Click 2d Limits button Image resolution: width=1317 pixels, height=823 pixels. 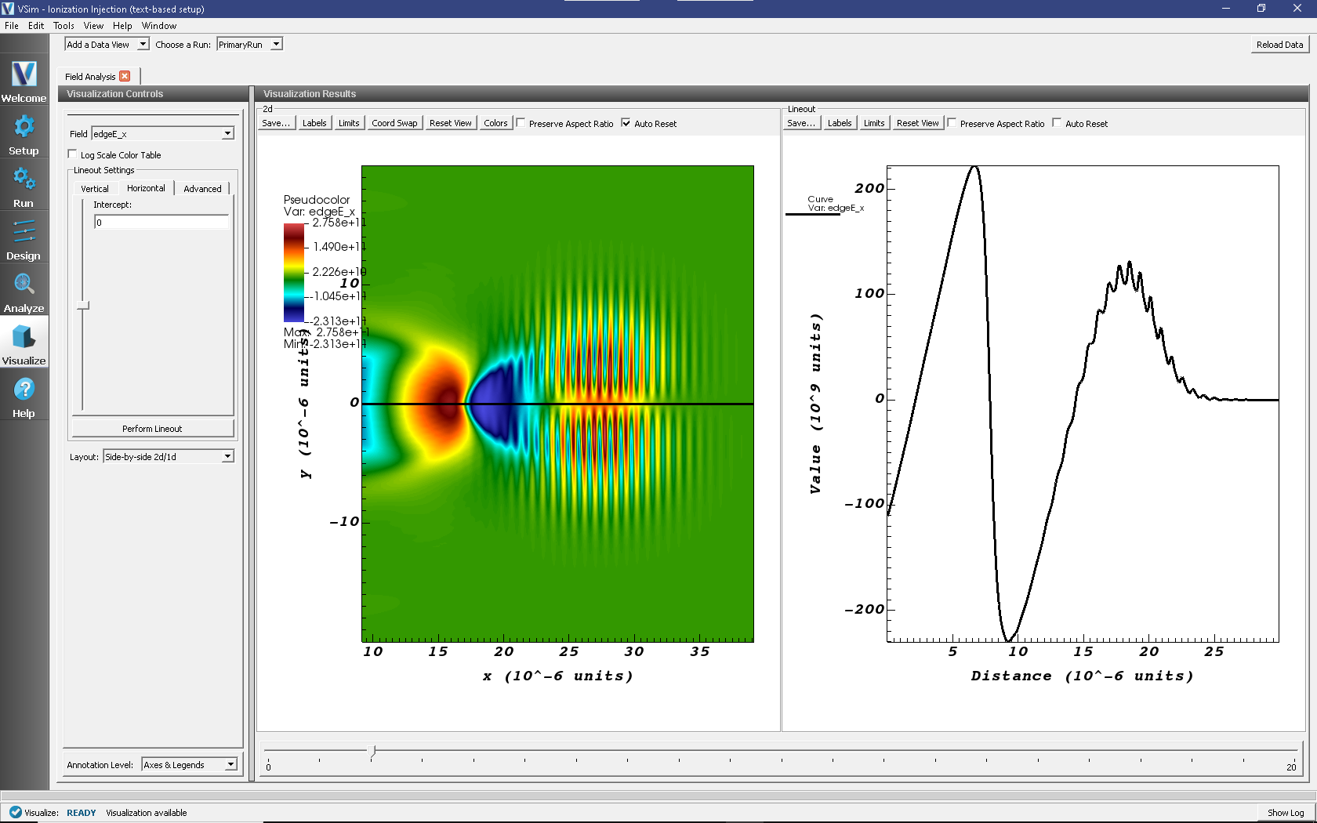349,123
